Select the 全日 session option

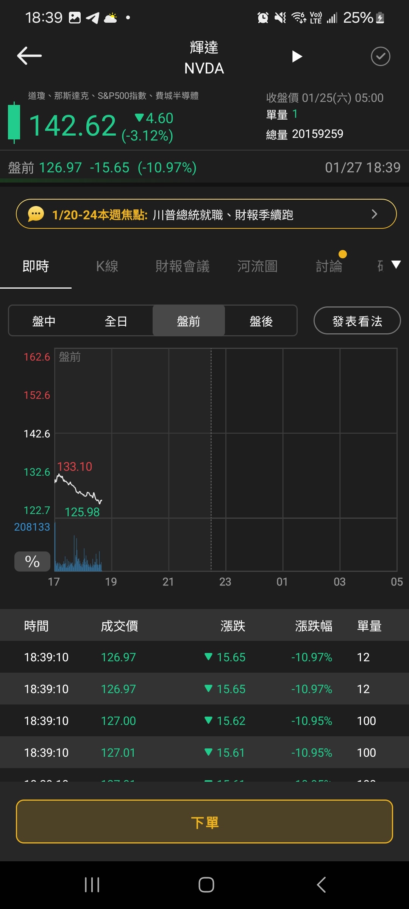tap(116, 321)
